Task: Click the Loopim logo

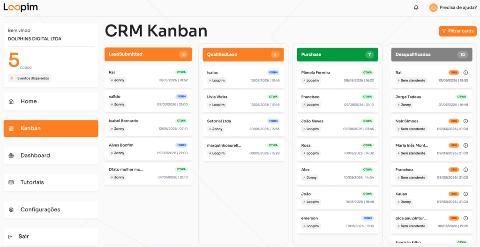Action: (21, 7)
